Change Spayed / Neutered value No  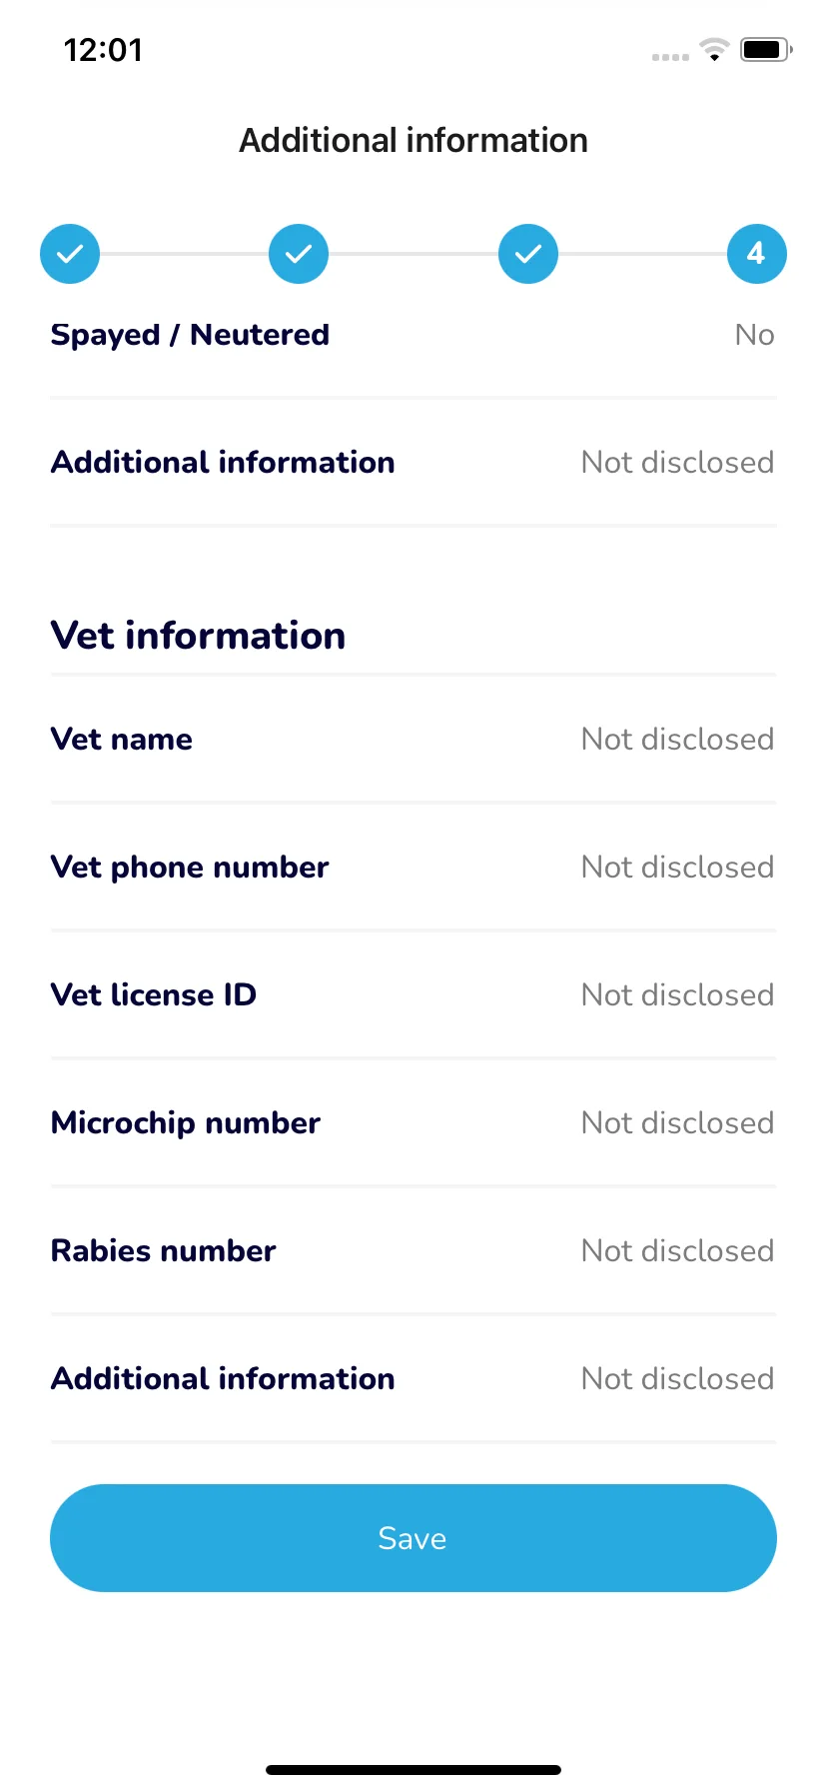755,335
